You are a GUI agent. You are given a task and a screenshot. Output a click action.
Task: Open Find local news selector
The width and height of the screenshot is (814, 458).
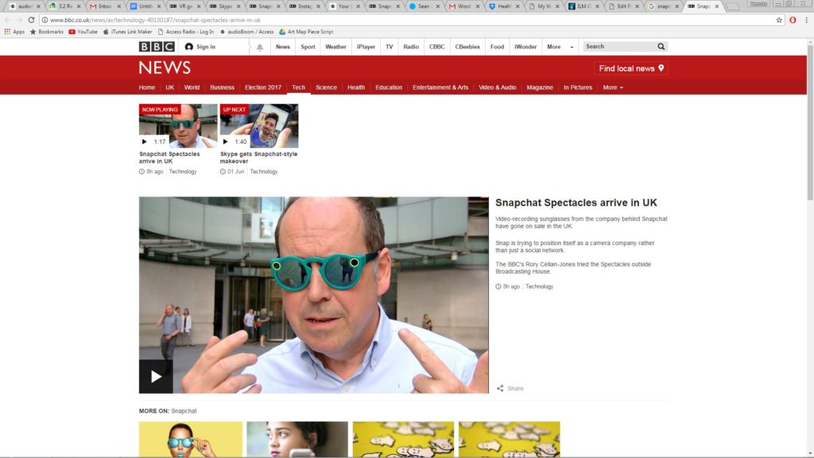click(632, 68)
